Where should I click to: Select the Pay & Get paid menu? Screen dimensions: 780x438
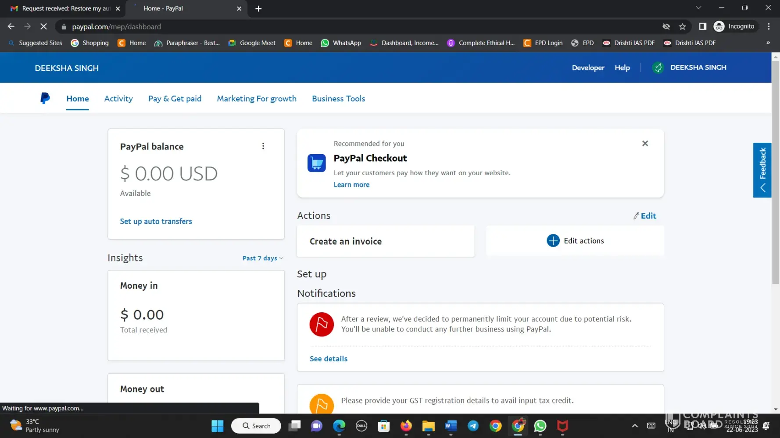[x=175, y=99]
